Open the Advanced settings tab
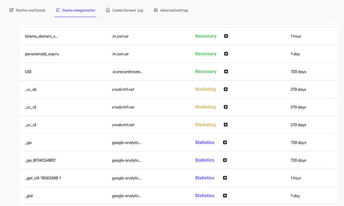This screenshot has height=206, width=344. coord(174,10)
